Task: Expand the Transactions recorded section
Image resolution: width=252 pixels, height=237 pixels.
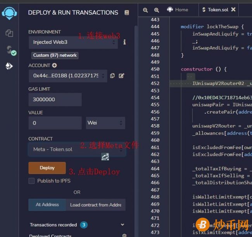Action: pyautogui.click(x=123, y=225)
